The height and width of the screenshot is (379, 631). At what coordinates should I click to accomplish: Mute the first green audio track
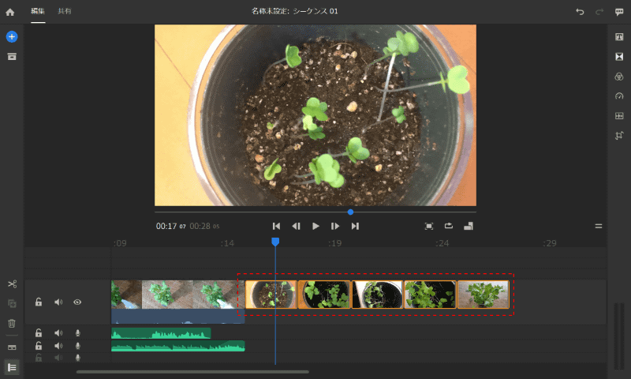coord(58,333)
